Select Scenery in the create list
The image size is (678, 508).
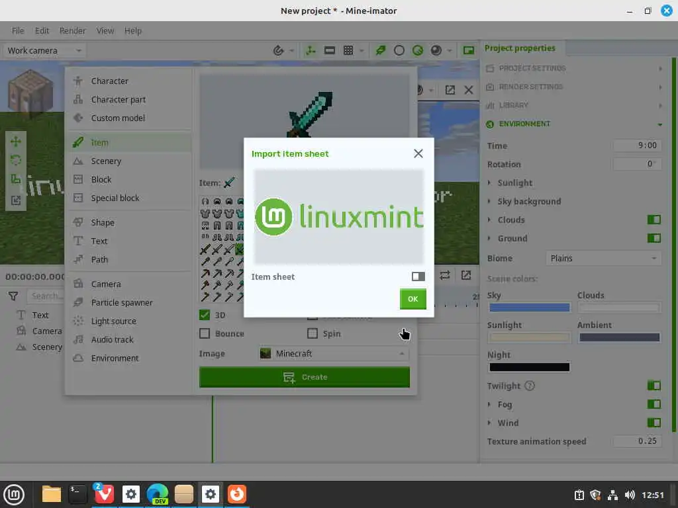(x=129, y=161)
